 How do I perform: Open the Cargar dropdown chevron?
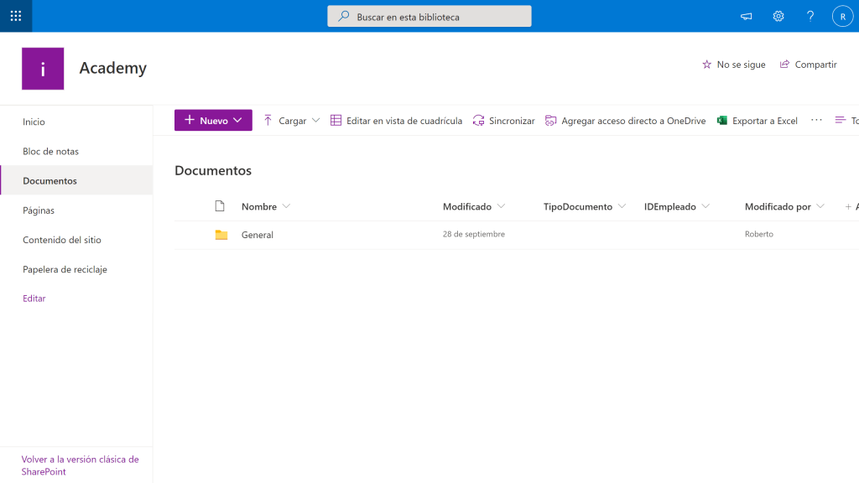pos(315,120)
